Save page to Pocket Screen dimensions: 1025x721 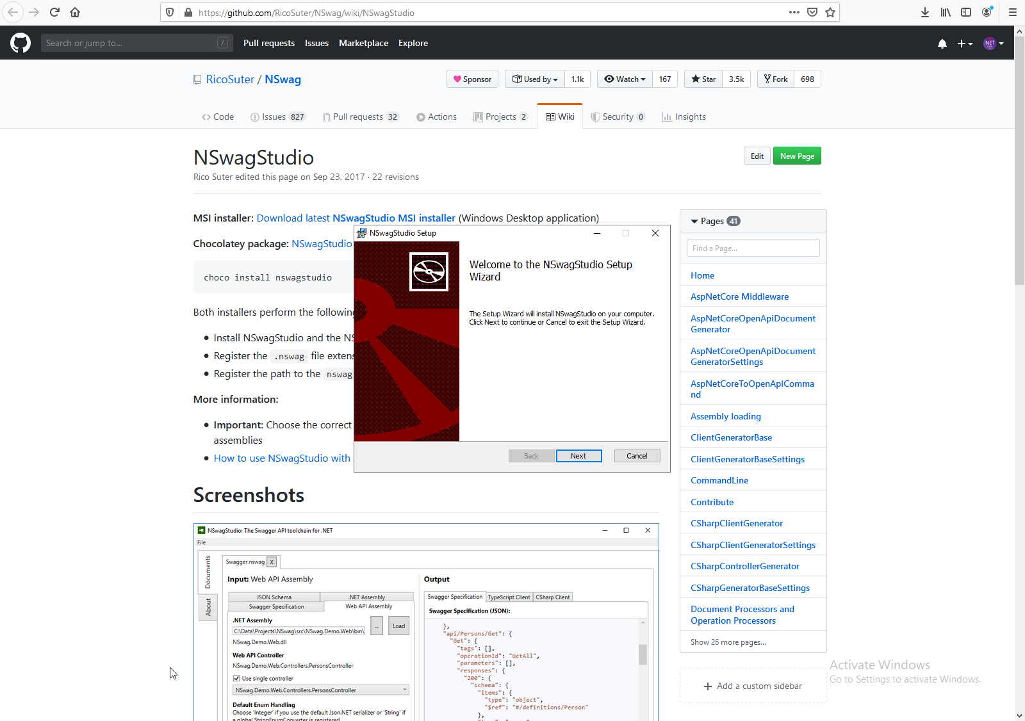812,12
